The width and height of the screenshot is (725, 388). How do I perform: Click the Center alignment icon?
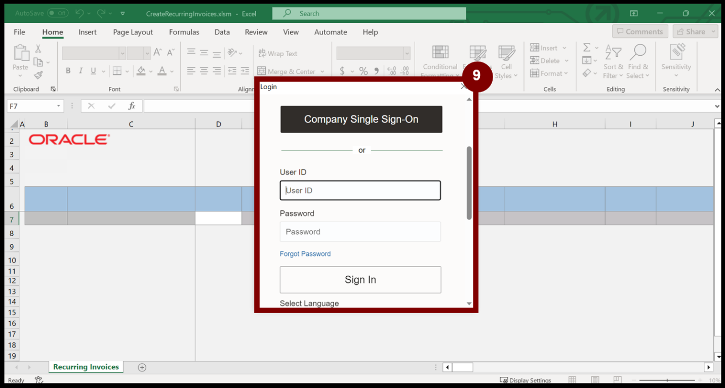[204, 71]
